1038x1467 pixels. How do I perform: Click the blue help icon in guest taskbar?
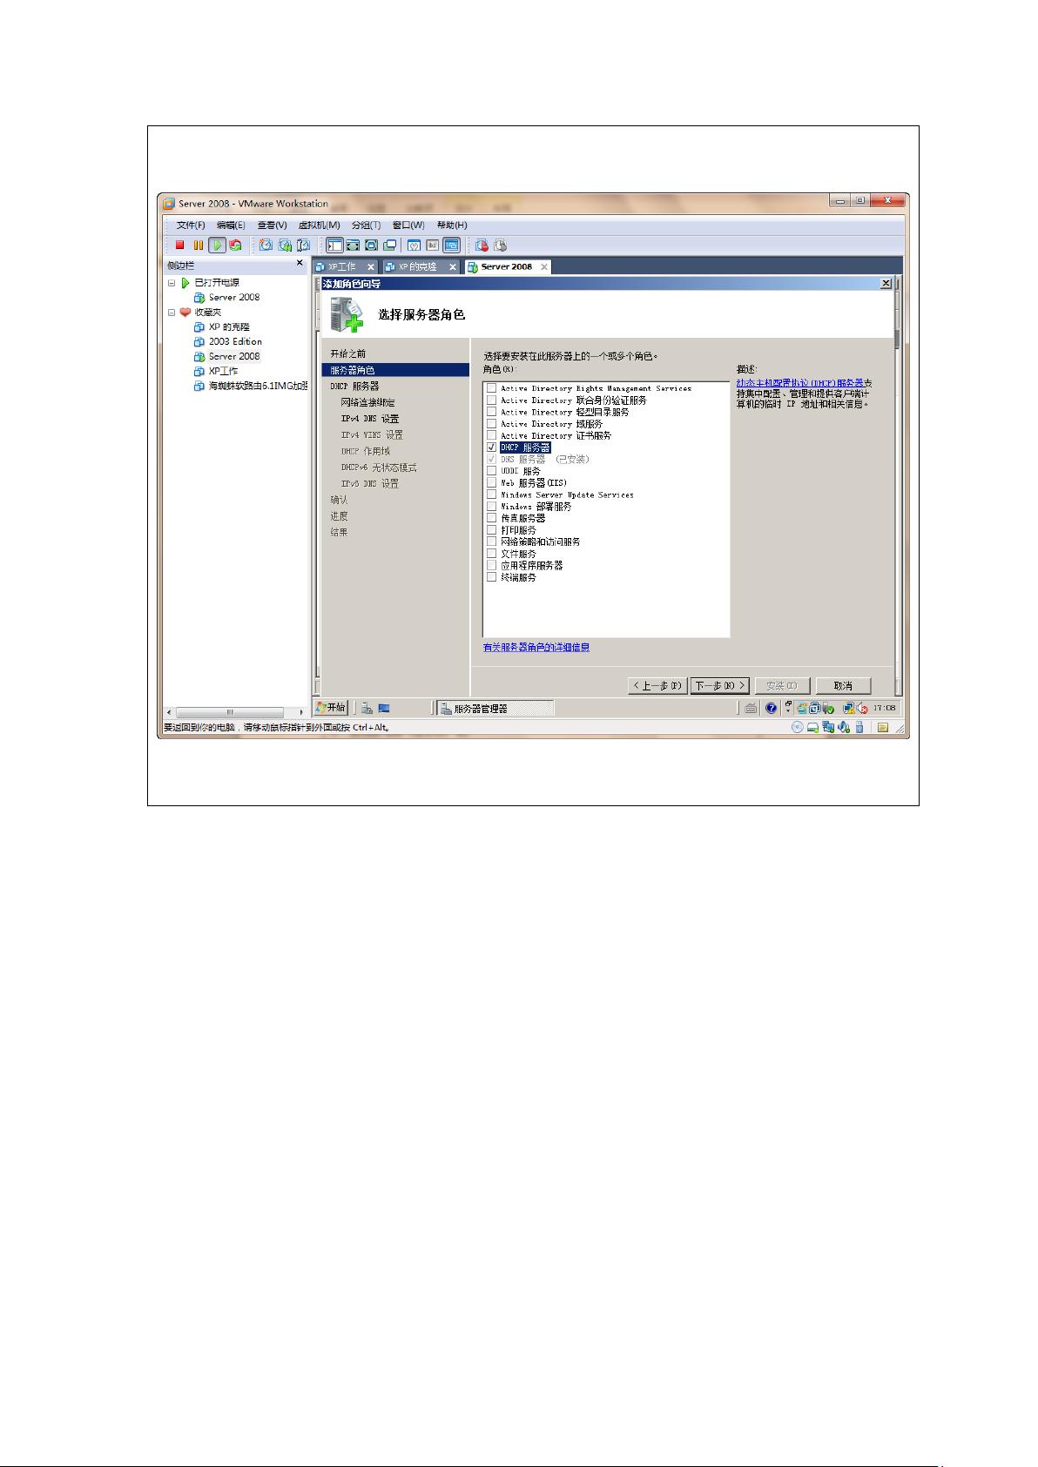(772, 709)
